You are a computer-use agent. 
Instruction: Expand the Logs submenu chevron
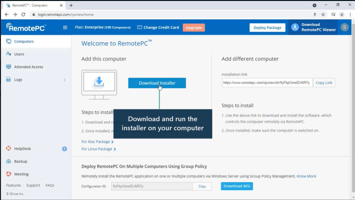tap(65, 80)
